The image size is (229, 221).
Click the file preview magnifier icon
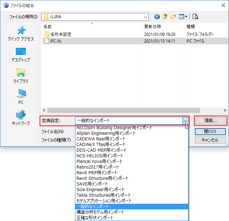[195, 17]
